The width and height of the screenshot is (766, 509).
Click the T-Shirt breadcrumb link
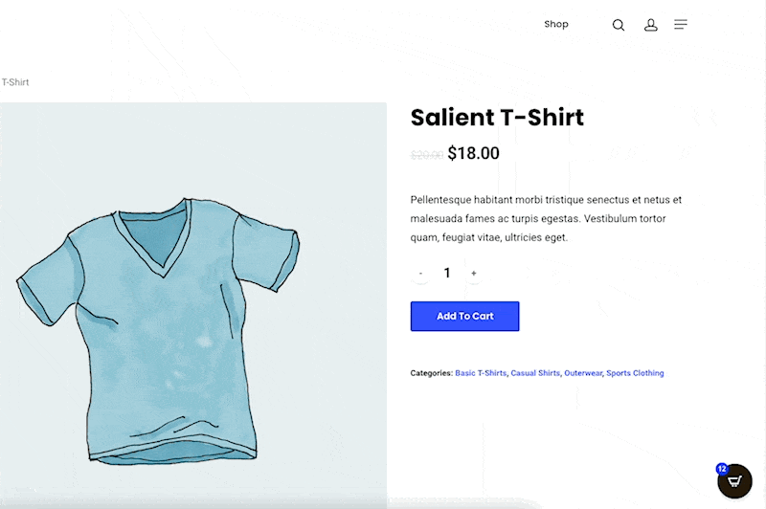click(x=14, y=82)
